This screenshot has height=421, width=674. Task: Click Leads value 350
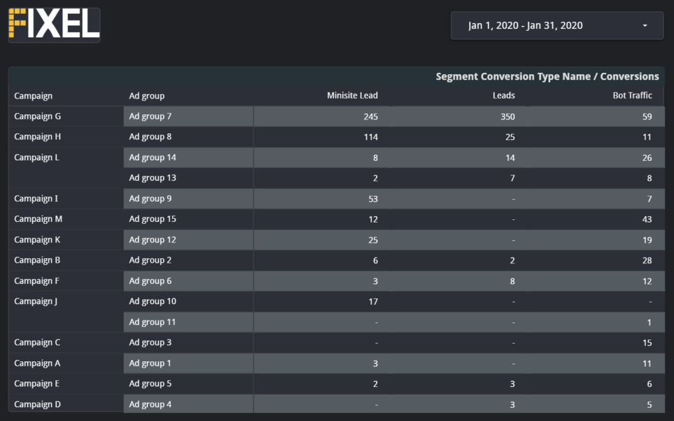507,117
